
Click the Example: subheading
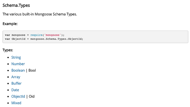tap(10, 24)
